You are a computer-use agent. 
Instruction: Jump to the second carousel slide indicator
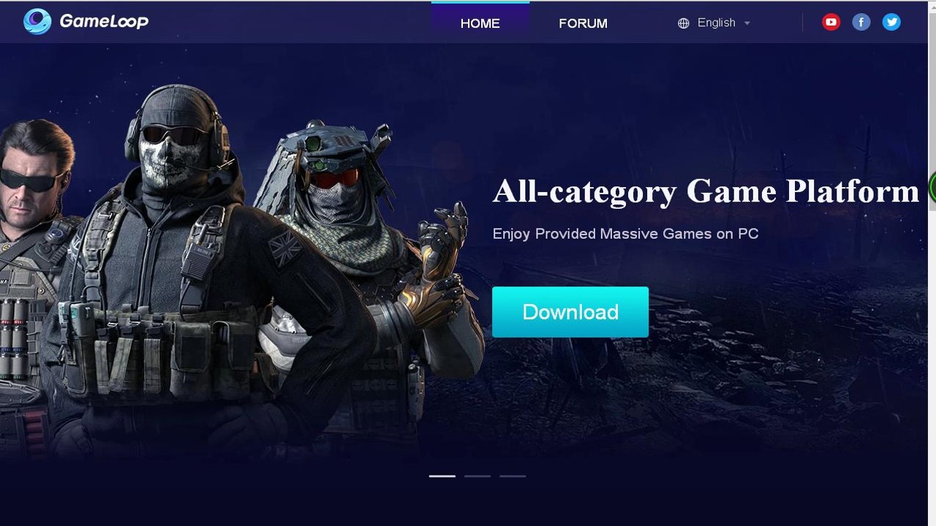click(x=478, y=476)
